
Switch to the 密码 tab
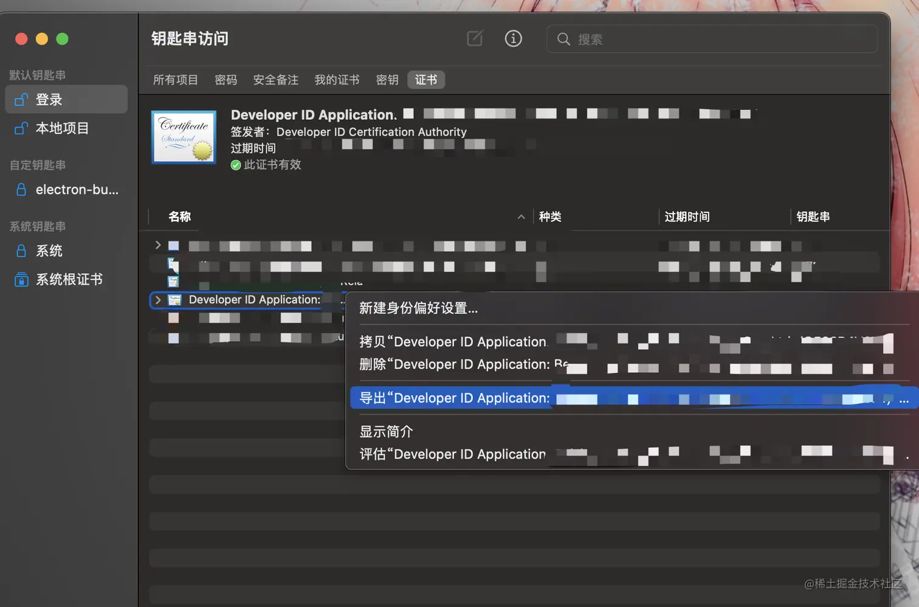point(226,80)
